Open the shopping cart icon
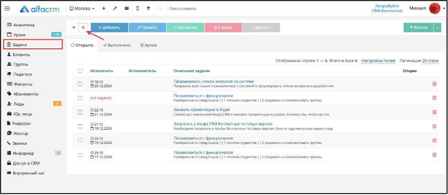Image resolution: width=448 pixels, height=195 pixels. [148, 9]
